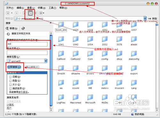Select the DirectX folder icon
Screen dimensions: 160x118
pos(61,68)
